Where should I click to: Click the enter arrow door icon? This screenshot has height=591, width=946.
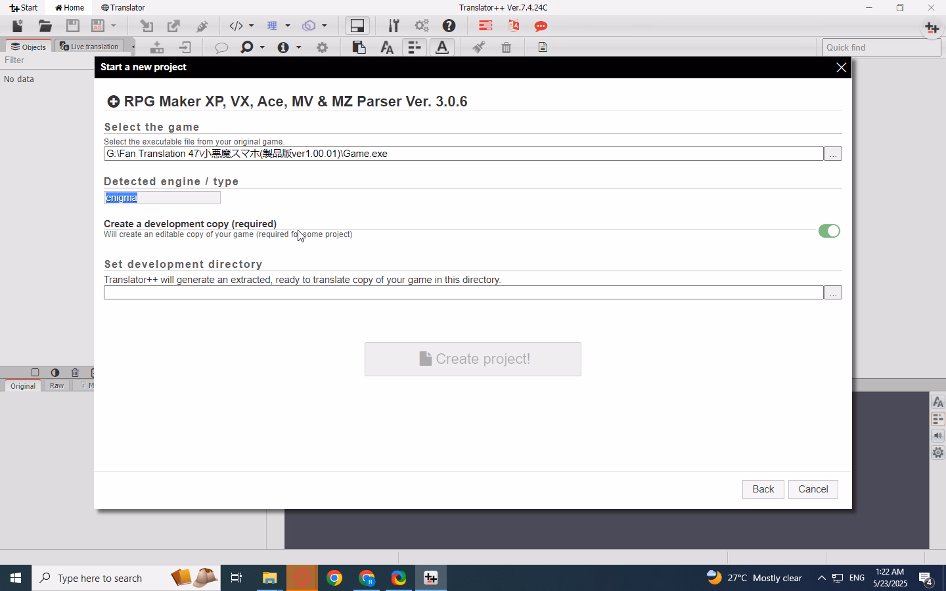(x=185, y=47)
